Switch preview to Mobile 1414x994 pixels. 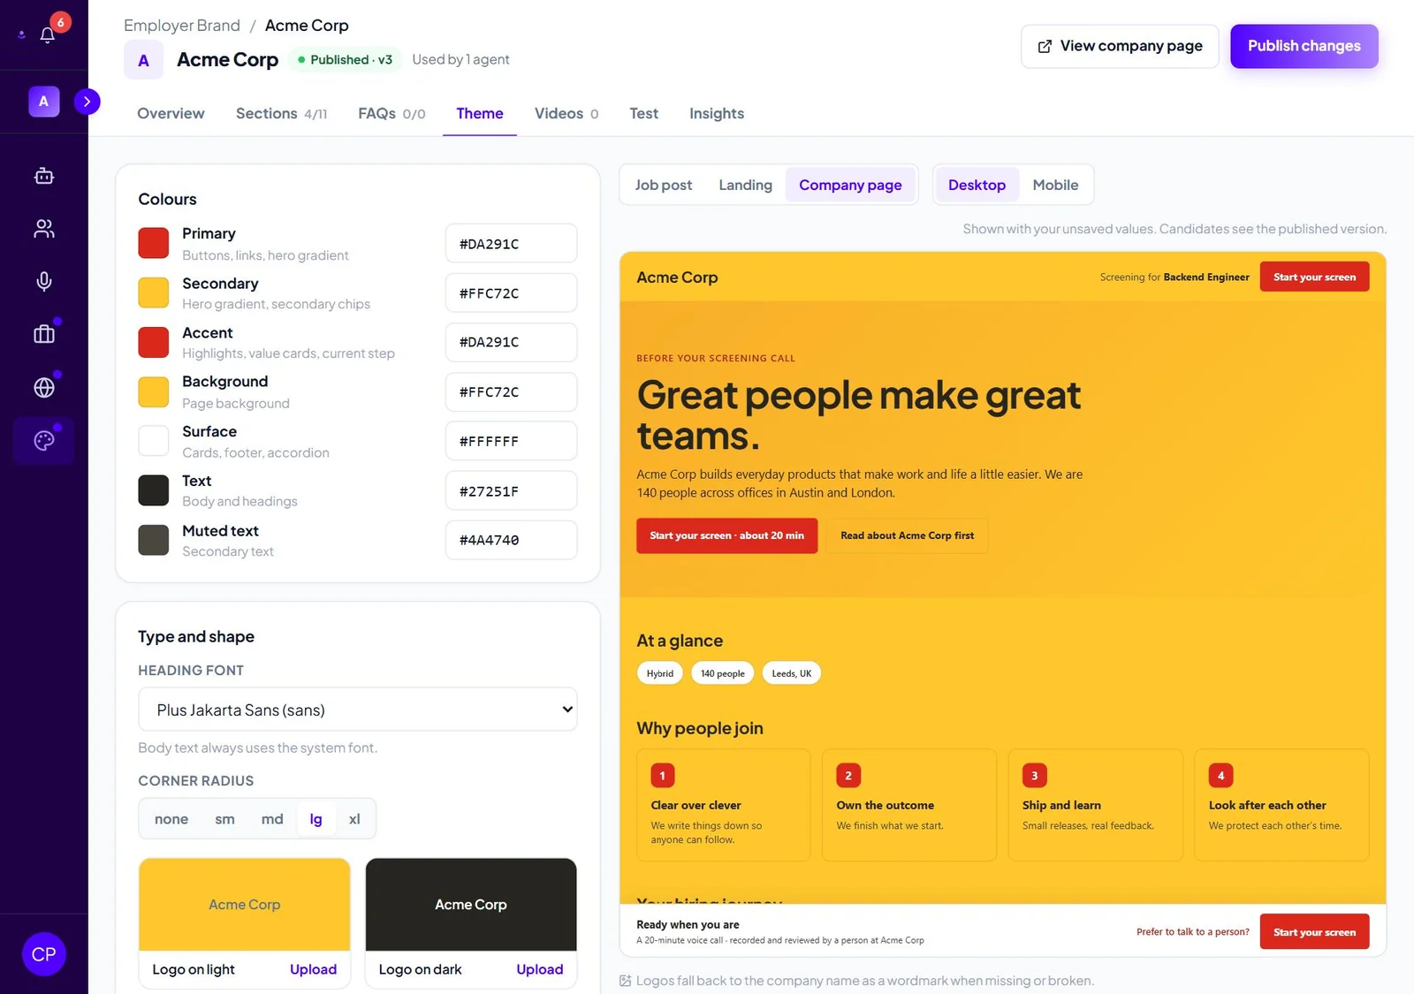[1055, 185]
